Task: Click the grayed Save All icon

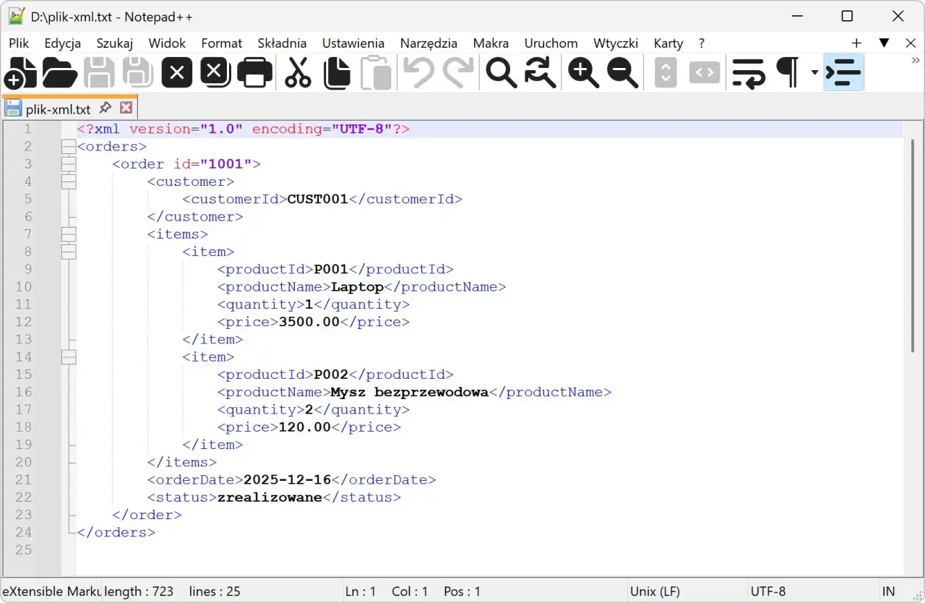Action: pyautogui.click(x=138, y=73)
